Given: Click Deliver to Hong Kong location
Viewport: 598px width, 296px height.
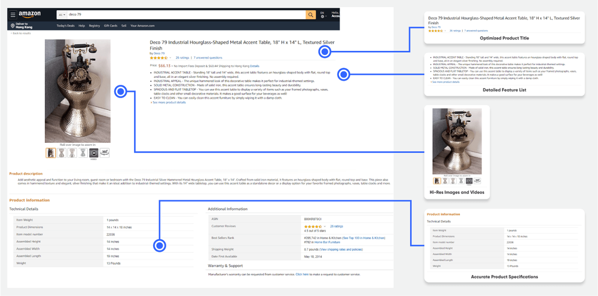Looking at the screenshot, I should tap(22, 26).
